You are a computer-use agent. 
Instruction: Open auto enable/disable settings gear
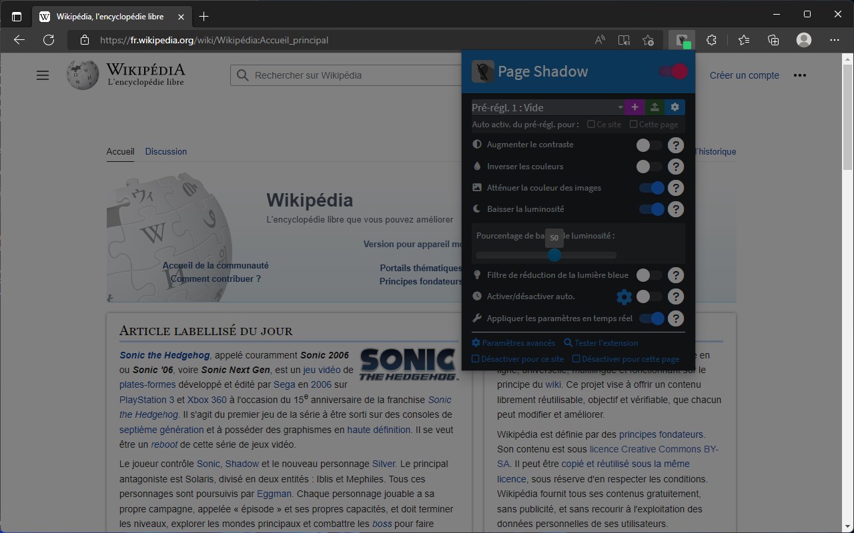(624, 296)
